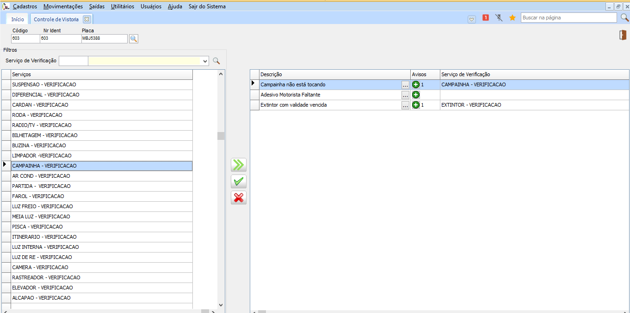Click the Serviços column header
The width and height of the screenshot is (630, 313).
(x=101, y=74)
